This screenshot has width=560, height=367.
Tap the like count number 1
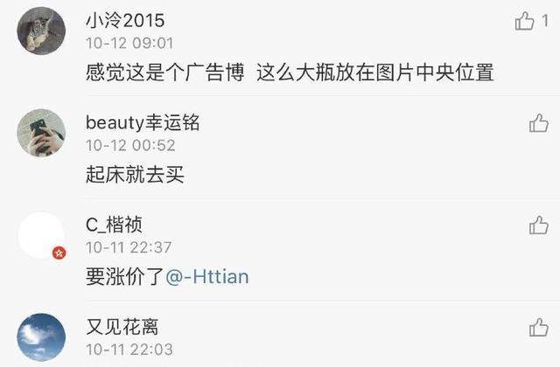(x=544, y=21)
